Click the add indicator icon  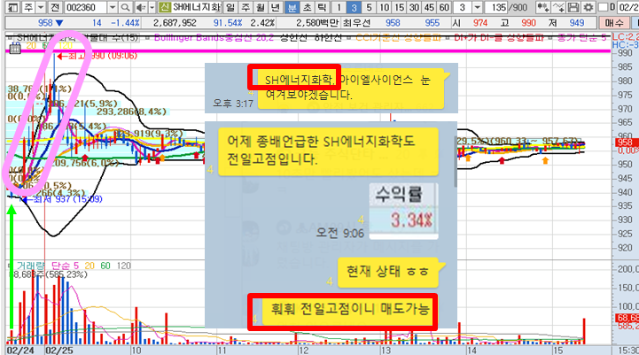(x=542, y=7)
